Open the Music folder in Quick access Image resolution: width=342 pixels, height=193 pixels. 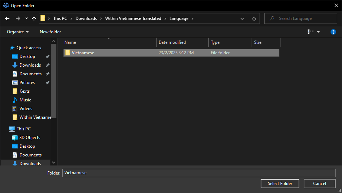pyautogui.click(x=25, y=100)
